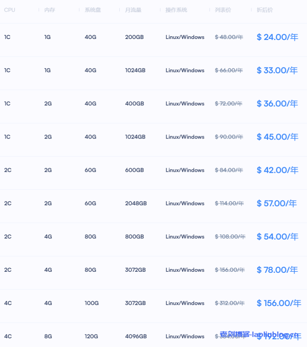Choose the $ 54.00/年 plan price

coord(277,237)
